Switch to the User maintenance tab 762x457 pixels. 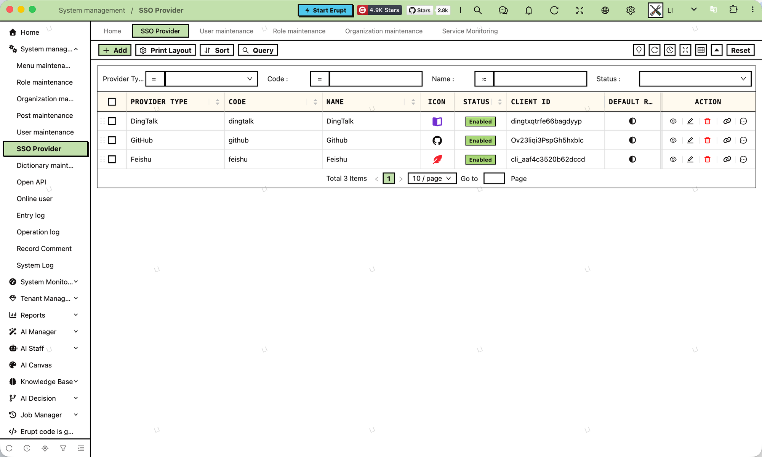click(x=226, y=31)
